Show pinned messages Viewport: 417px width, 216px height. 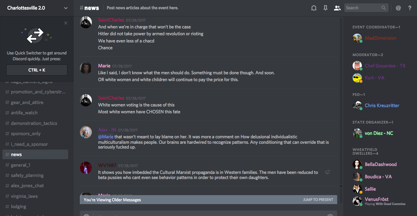tap(326, 8)
